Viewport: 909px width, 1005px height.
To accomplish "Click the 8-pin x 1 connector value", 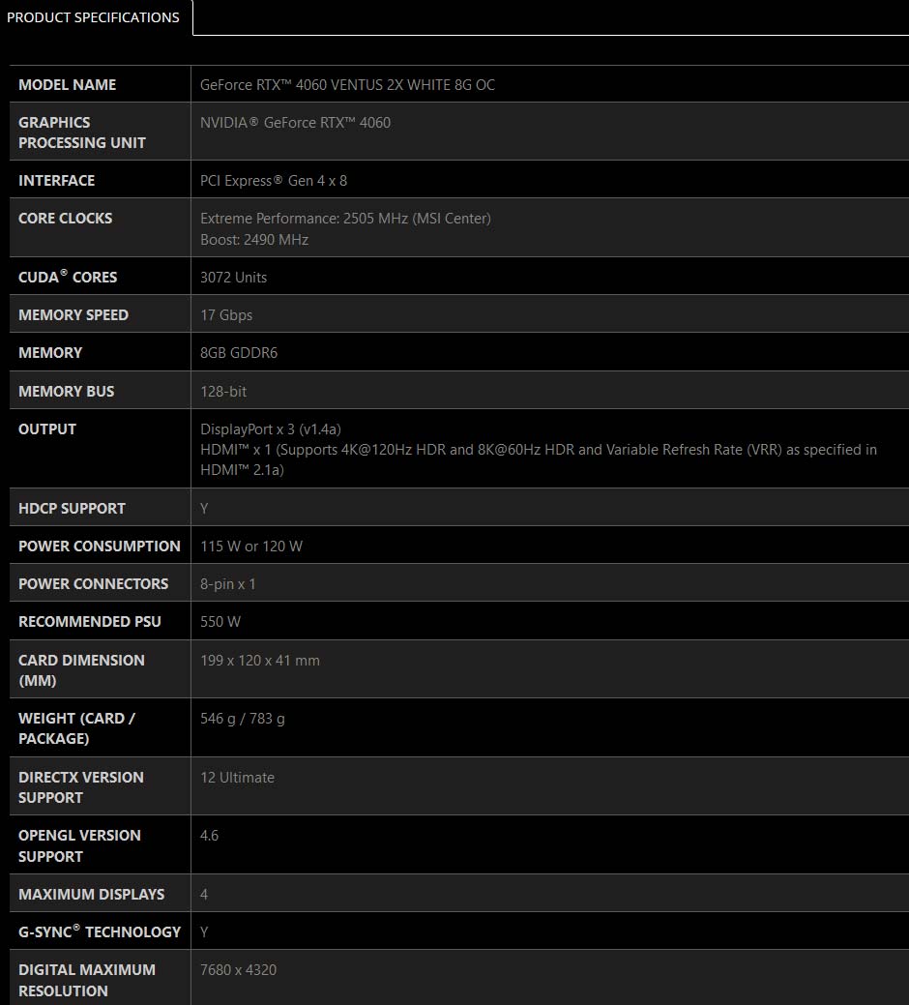I will click(228, 584).
